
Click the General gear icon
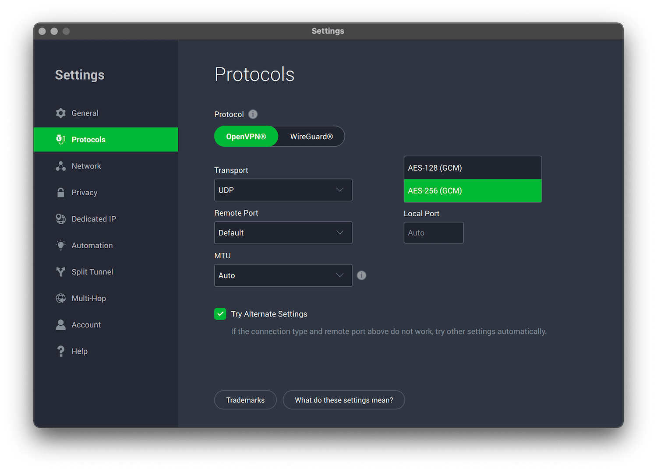point(61,113)
